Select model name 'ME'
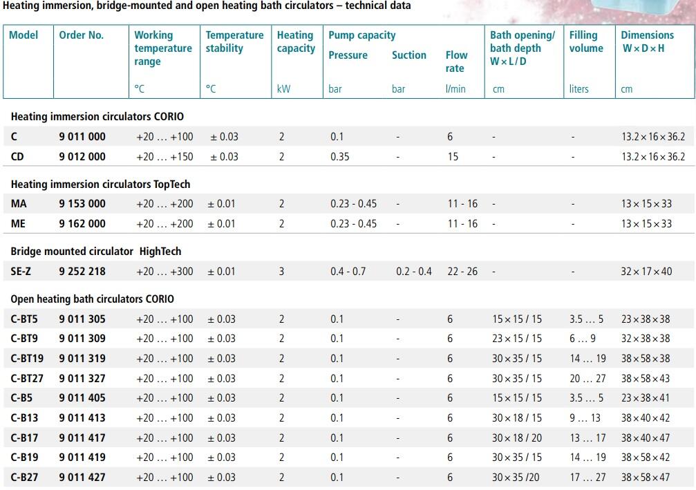The width and height of the screenshot is (696, 490). point(18,224)
